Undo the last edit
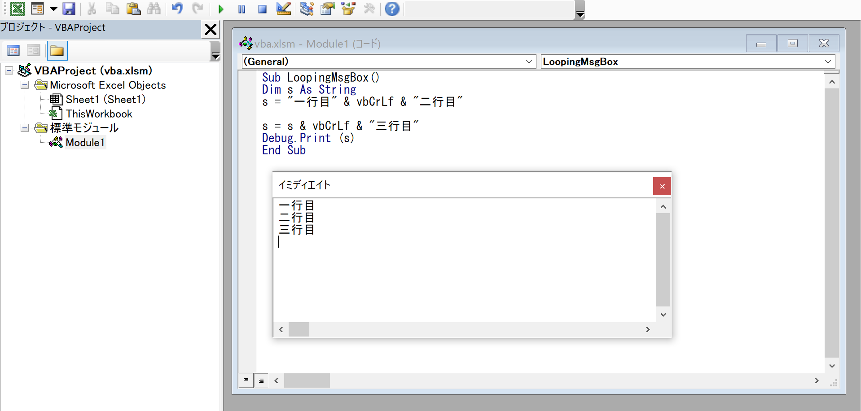This screenshot has width=861, height=411. [177, 9]
